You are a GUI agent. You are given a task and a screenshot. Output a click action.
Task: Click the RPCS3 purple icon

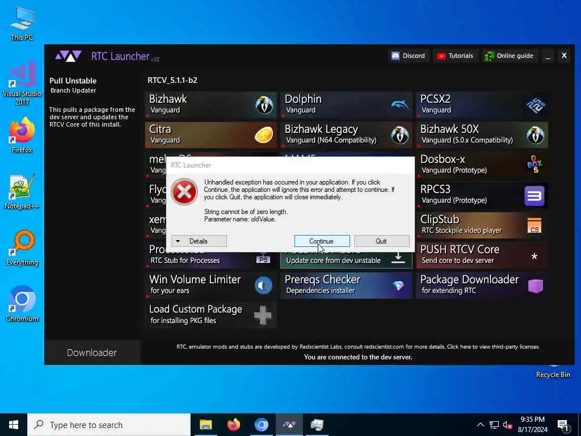pyautogui.click(x=534, y=195)
